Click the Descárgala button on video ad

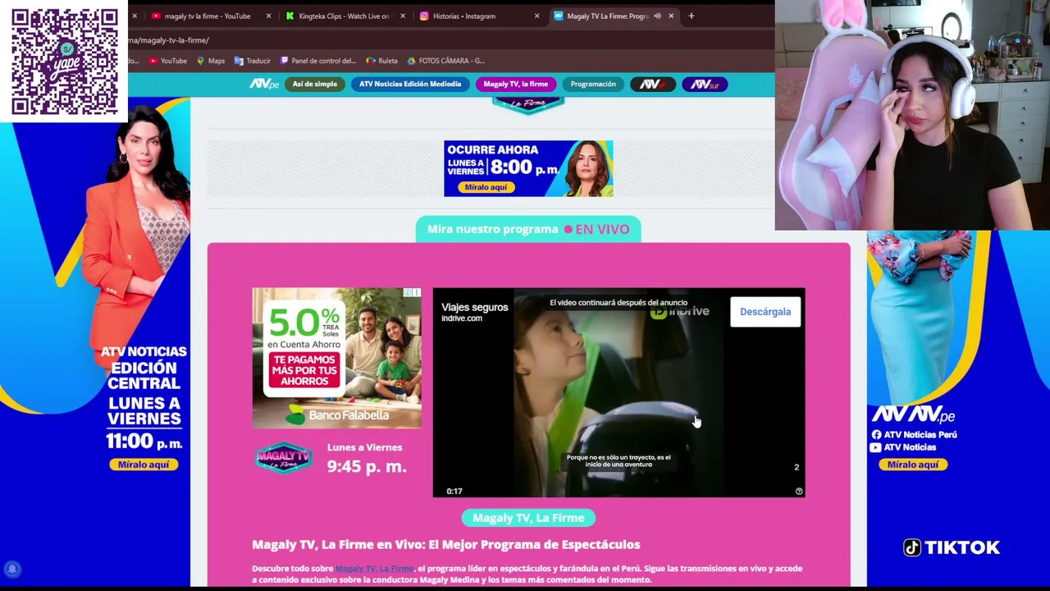pos(765,312)
